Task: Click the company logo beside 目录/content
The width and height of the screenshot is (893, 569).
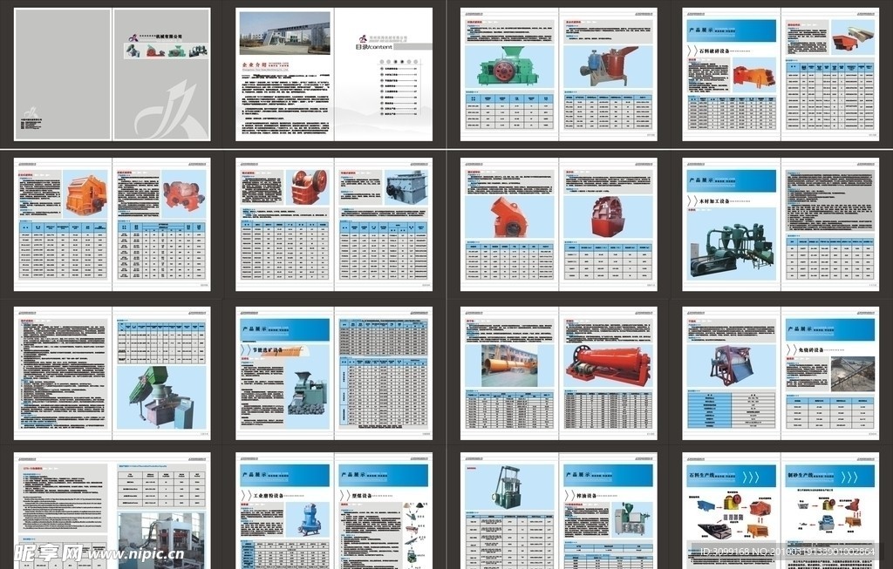Action: point(364,37)
